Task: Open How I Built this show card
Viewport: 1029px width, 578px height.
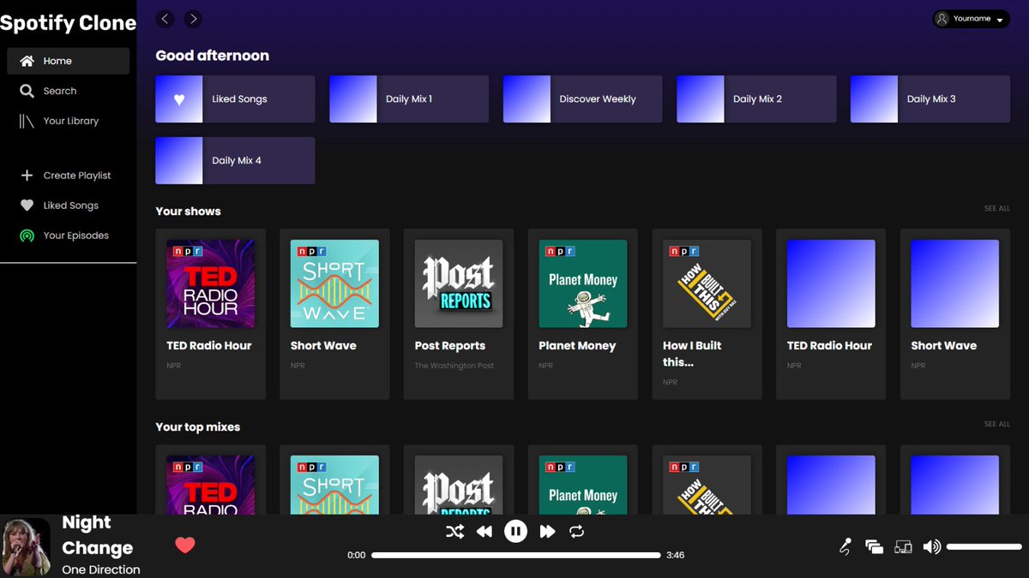Action: pyautogui.click(x=707, y=314)
